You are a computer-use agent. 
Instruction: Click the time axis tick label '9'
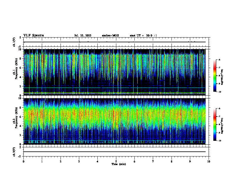click(190, 161)
